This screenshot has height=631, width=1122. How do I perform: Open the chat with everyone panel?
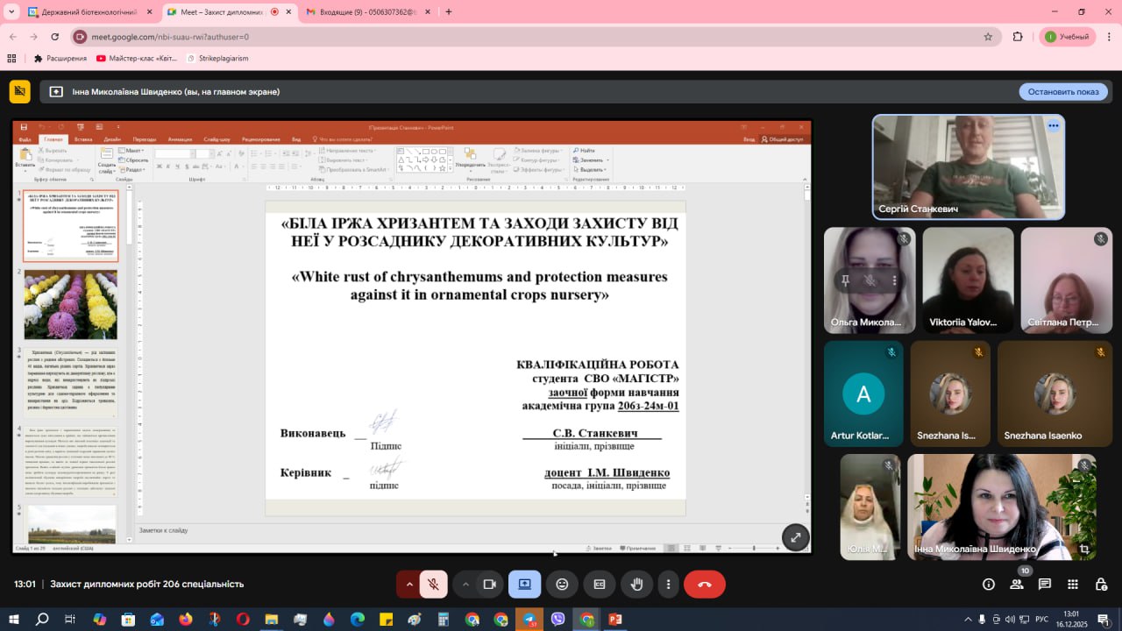pos(1045,584)
